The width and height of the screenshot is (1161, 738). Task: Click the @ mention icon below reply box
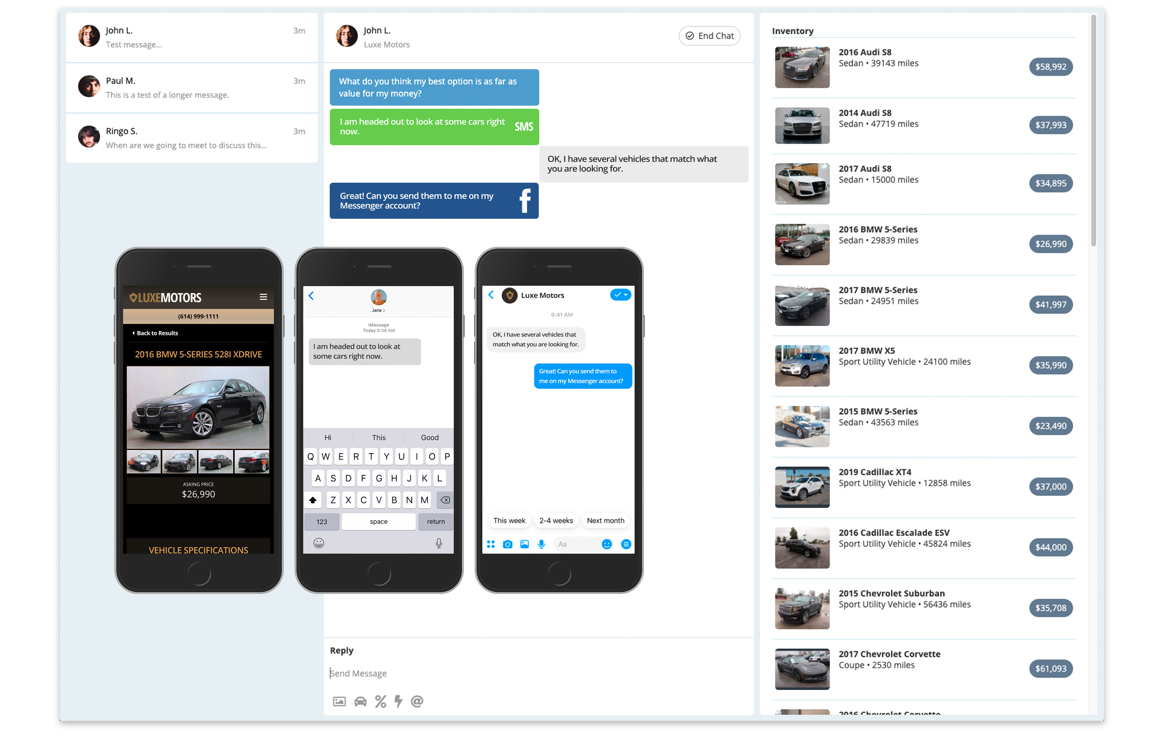(x=417, y=701)
